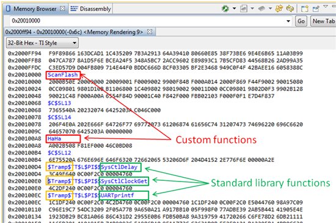Click the yellow Refresh arrows icon
Screen dimensions: 336x223
(279, 9)
